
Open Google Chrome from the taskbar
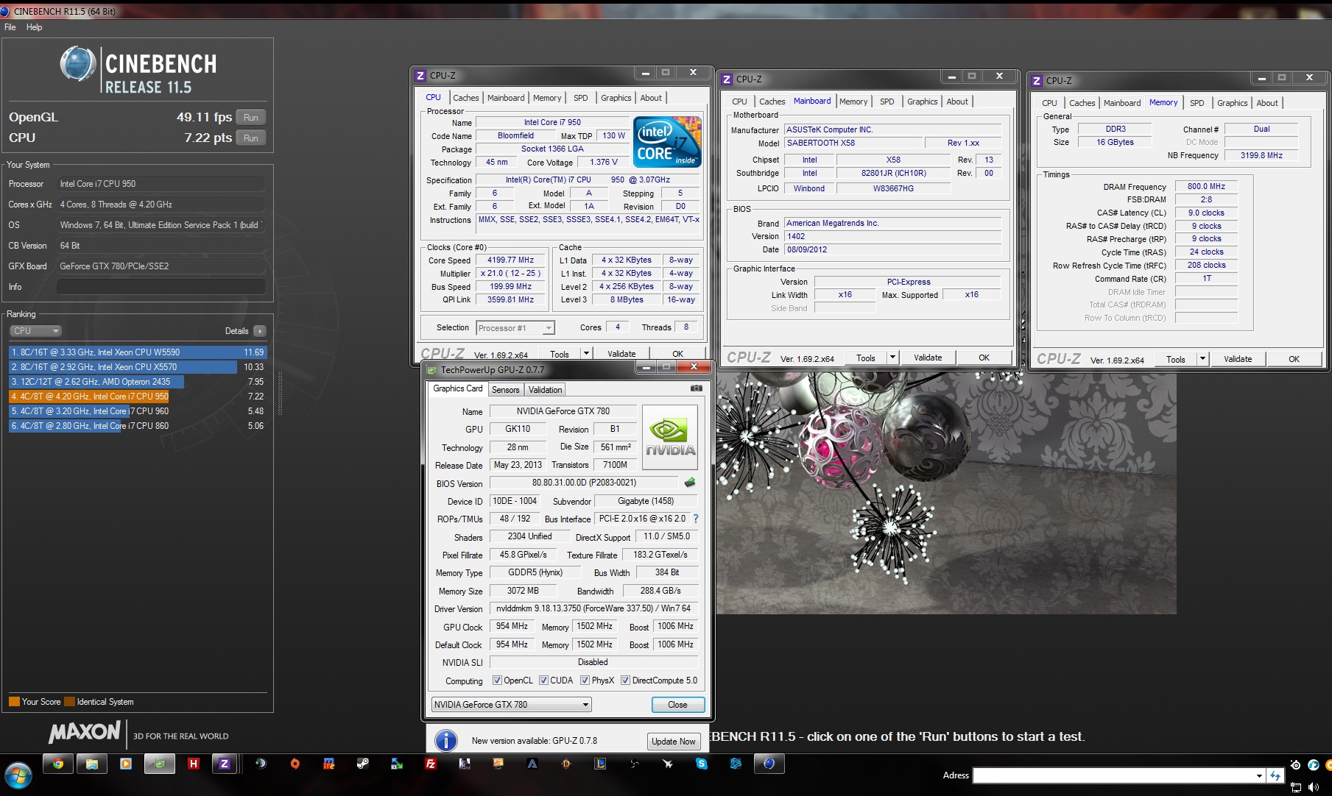coord(58,764)
